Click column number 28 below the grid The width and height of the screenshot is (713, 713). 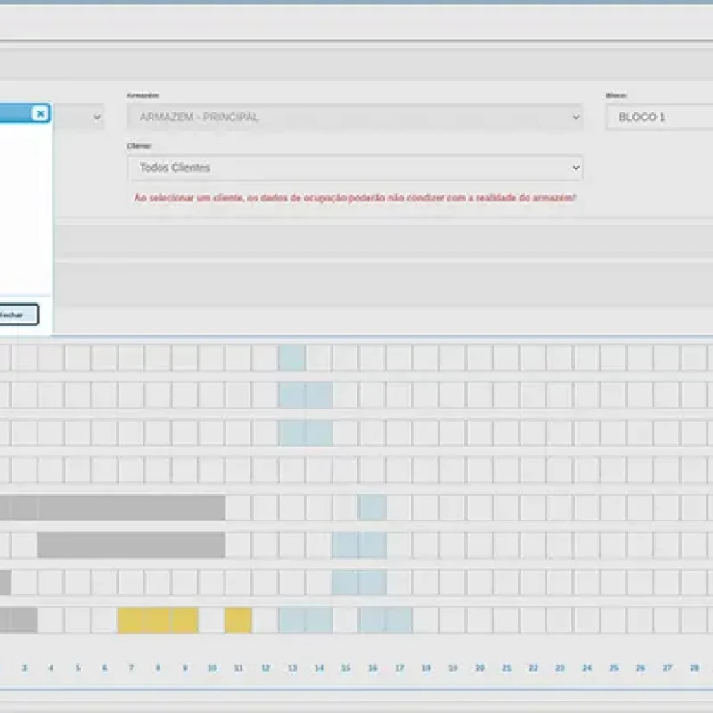click(693, 666)
